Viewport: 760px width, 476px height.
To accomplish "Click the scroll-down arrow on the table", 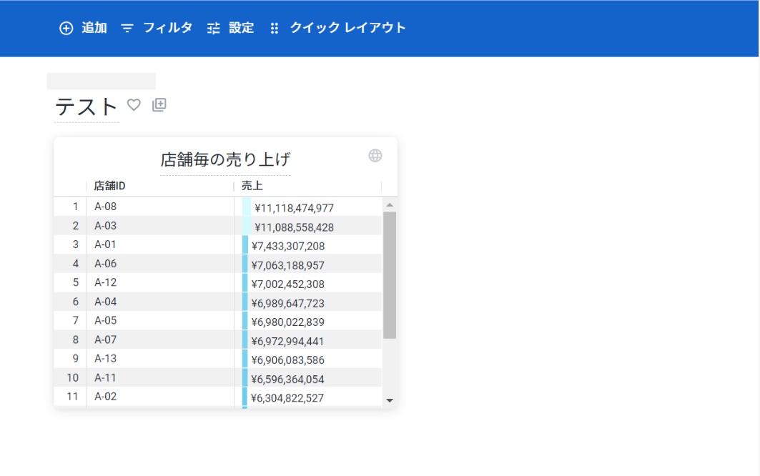I will coord(389,399).
